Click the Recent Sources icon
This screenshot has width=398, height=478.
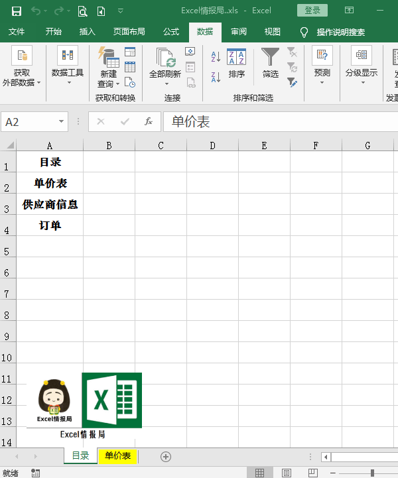[130, 82]
